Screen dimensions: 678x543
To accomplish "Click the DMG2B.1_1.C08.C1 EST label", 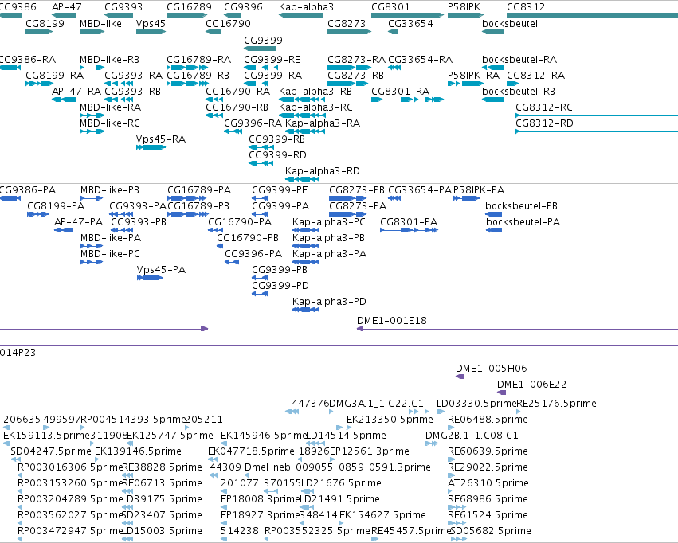I will tap(472, 436).
